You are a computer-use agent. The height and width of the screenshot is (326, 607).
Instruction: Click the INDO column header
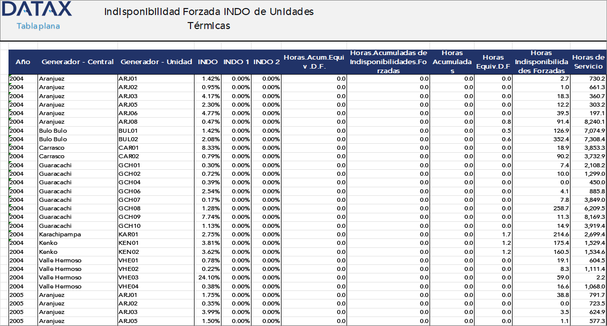(x=208, y=62)
